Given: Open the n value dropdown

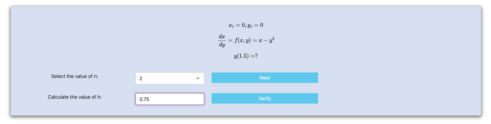Looking at the screenshot, I should point(170,78).
